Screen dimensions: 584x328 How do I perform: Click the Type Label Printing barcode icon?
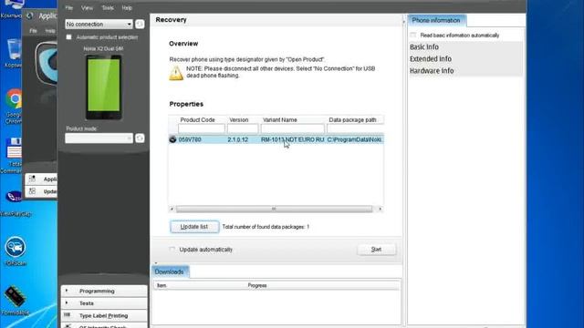[67, 315]
